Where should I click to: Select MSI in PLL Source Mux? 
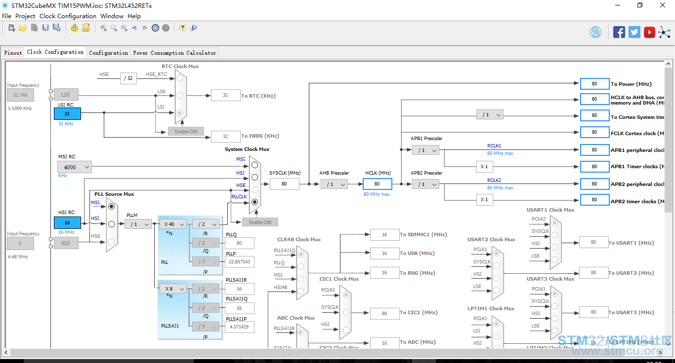(x=112, y=206)
